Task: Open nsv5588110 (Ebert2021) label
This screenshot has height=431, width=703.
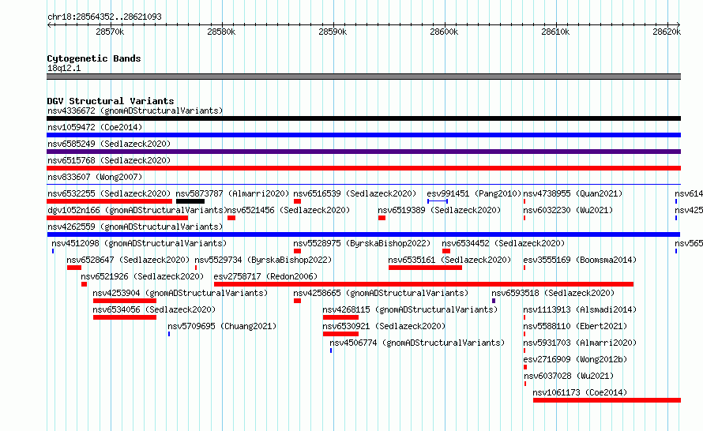Action: 575,326
